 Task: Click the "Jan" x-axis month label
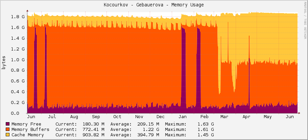[x=182, y=117]
